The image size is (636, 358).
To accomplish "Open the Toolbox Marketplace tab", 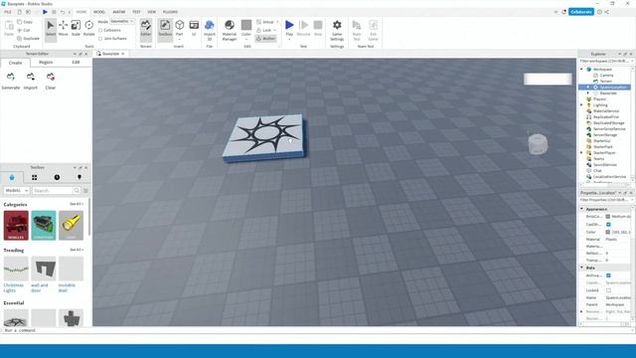I will pos(12,177).
